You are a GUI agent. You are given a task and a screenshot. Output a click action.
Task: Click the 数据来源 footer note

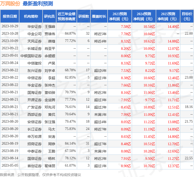tap(41, 175)
